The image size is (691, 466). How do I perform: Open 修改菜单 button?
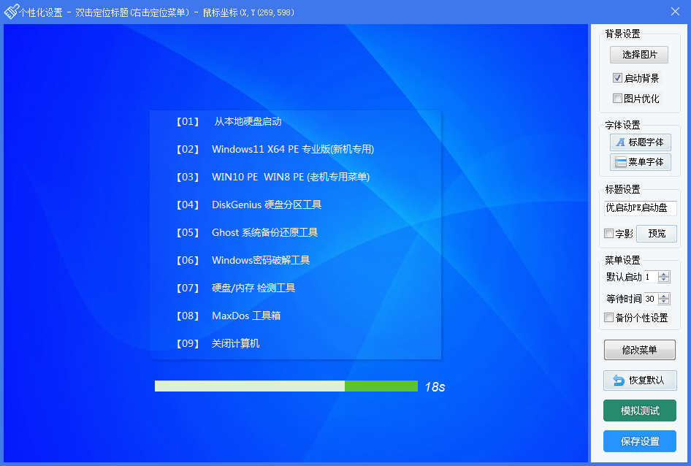(x=639, y=350)
